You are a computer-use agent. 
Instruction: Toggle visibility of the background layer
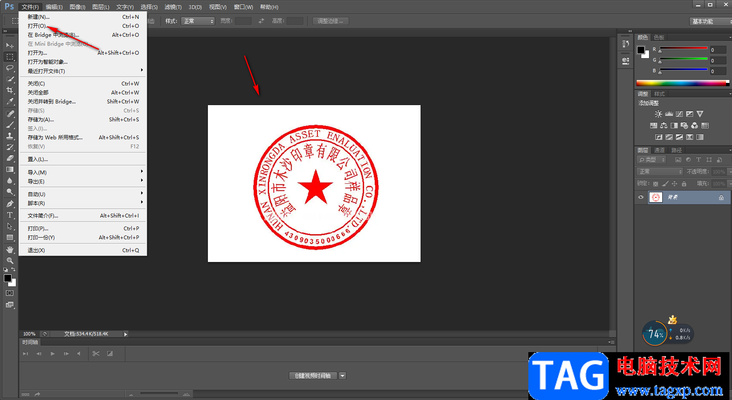(641, 197)
